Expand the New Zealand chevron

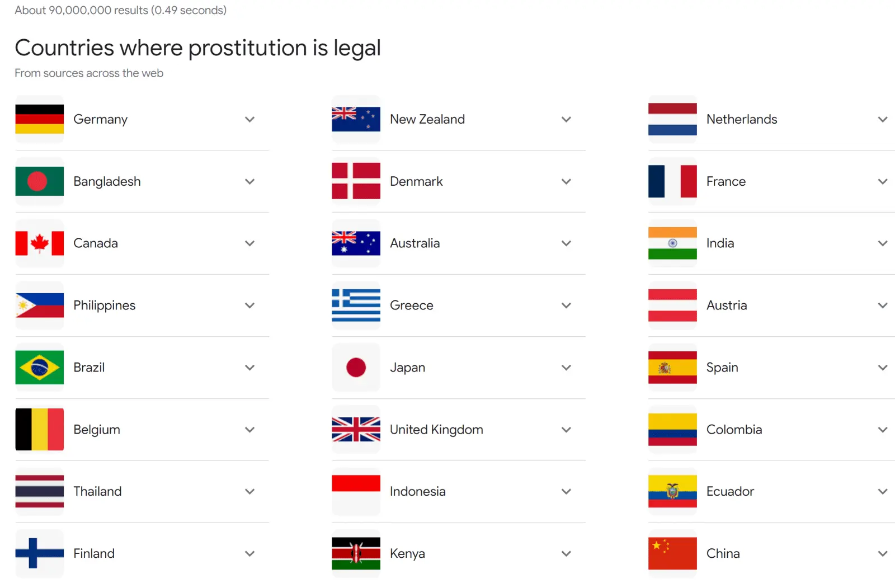coord(566,119)
